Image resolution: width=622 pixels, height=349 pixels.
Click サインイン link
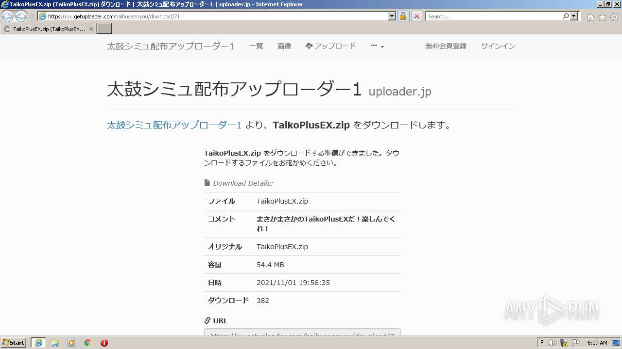click(498, 46)
